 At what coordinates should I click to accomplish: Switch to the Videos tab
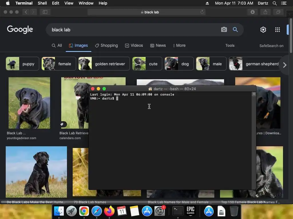click(x=134, y=45)
